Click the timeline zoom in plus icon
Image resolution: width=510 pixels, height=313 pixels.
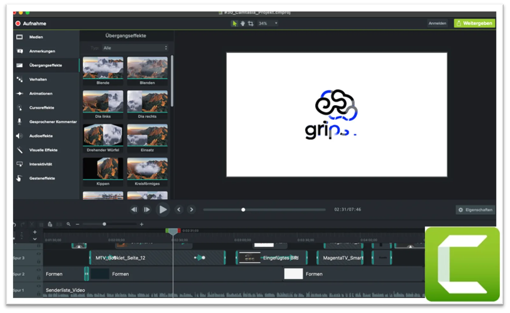tap(142, 224)
